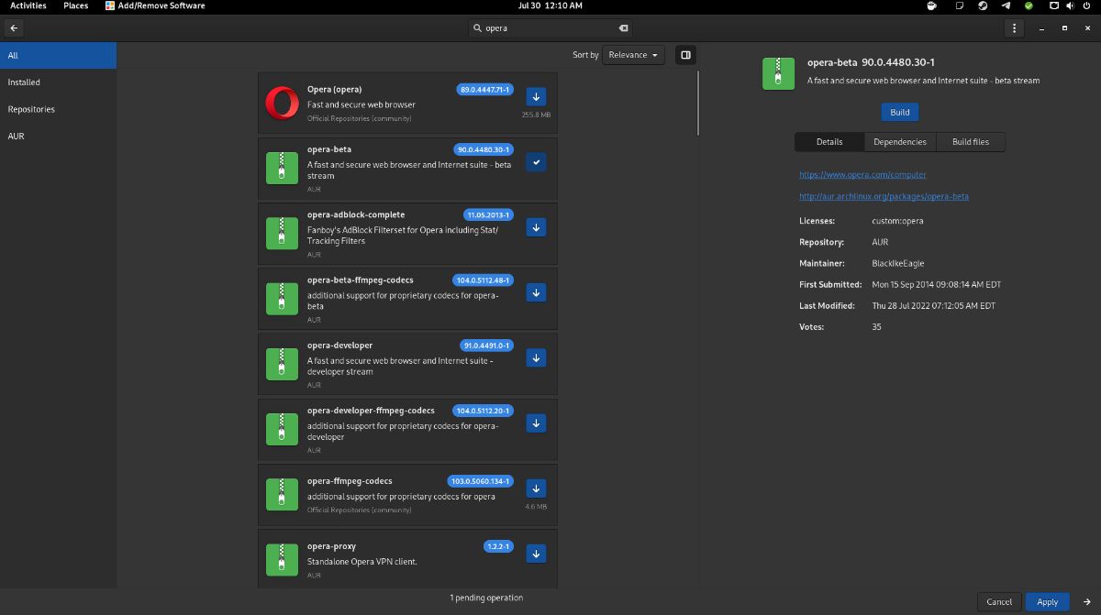Click the Build button
Image resolution: width=1101 pixels, height=615 pixels.
pyautogui.click(x=899, y=112)
